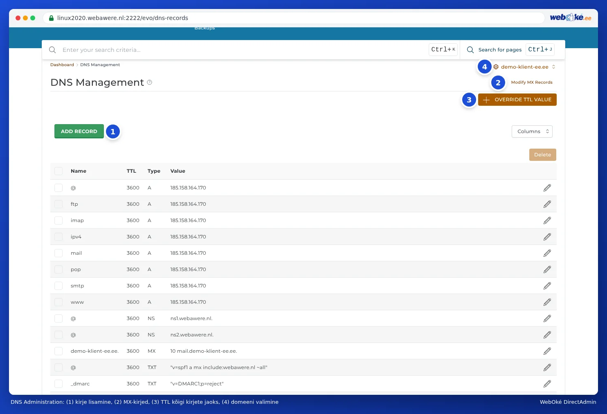Viewport: 607px width, 414px height.
Task: Click the Delete button above the table
Action: tap(543, 155)
